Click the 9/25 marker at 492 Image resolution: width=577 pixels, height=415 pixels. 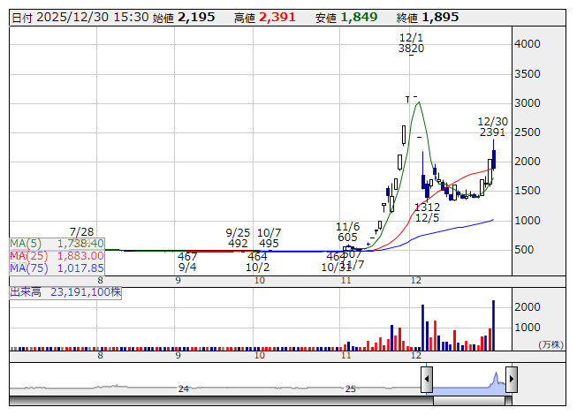pos(238,237)
